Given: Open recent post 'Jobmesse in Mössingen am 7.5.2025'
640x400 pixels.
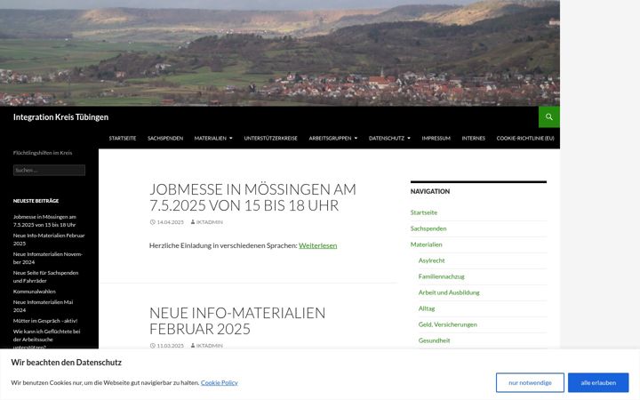Looking at the screenshot, I should coord(44,220).
